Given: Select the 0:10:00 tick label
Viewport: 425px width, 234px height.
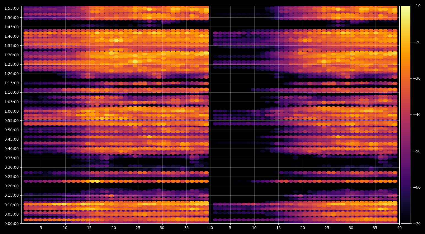Looking at the screenshot, I should pyautogui.click(x=12, y=205).
